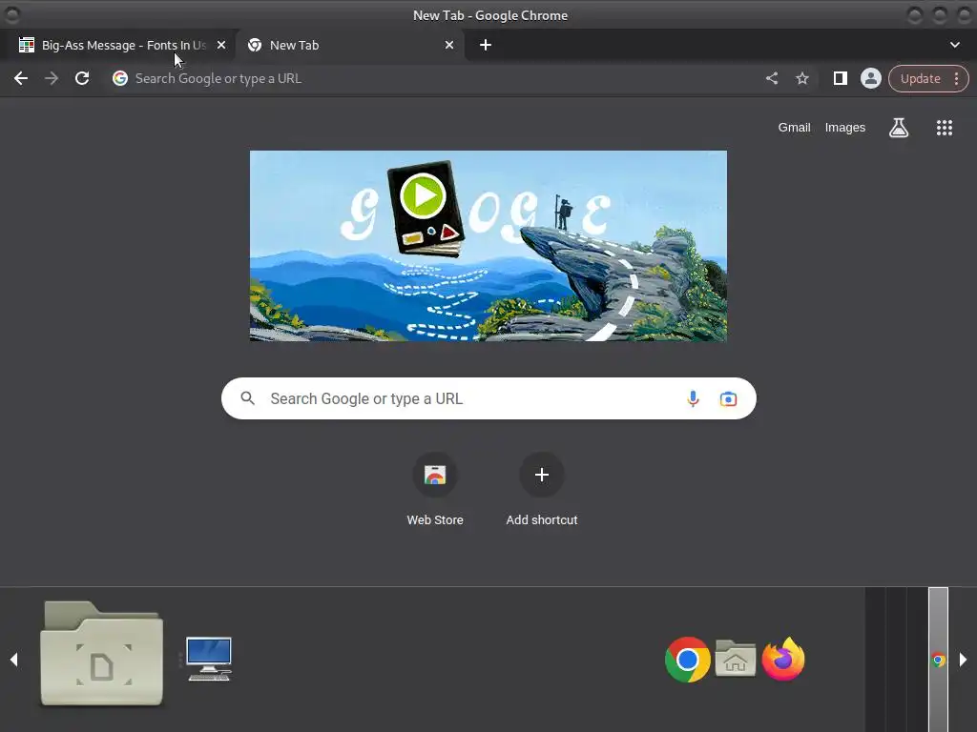
Task: Open the computer monitor icon in dock
Action: click(x=209, y=660)
